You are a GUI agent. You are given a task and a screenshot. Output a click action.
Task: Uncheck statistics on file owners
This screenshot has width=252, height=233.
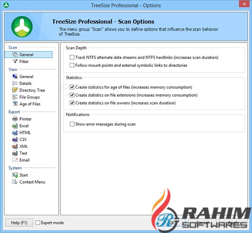[x=72, y=103]
